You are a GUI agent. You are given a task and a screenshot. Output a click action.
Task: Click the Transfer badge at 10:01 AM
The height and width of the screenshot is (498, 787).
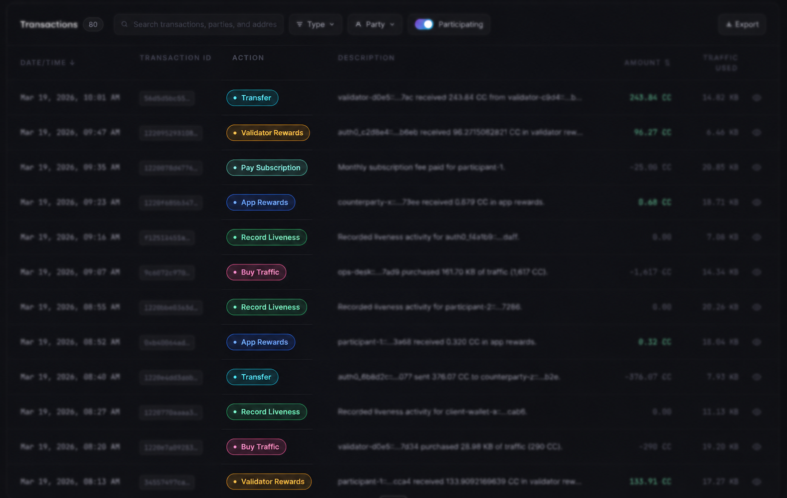point(252,98)
